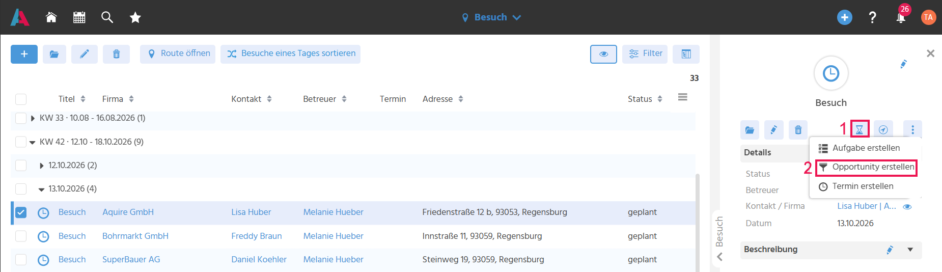Image resolution: width=942 pixels, height=272 pixels.
Task: Check the KW 42 group checkbox
Action: [x=21, y=142]
